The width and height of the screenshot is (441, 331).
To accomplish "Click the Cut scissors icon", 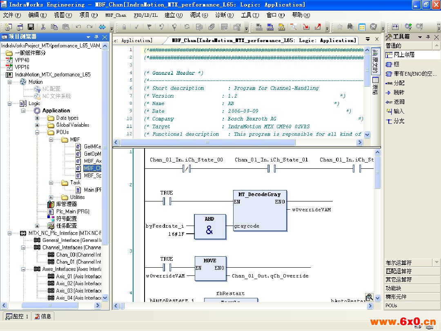I will click(43, 27).
